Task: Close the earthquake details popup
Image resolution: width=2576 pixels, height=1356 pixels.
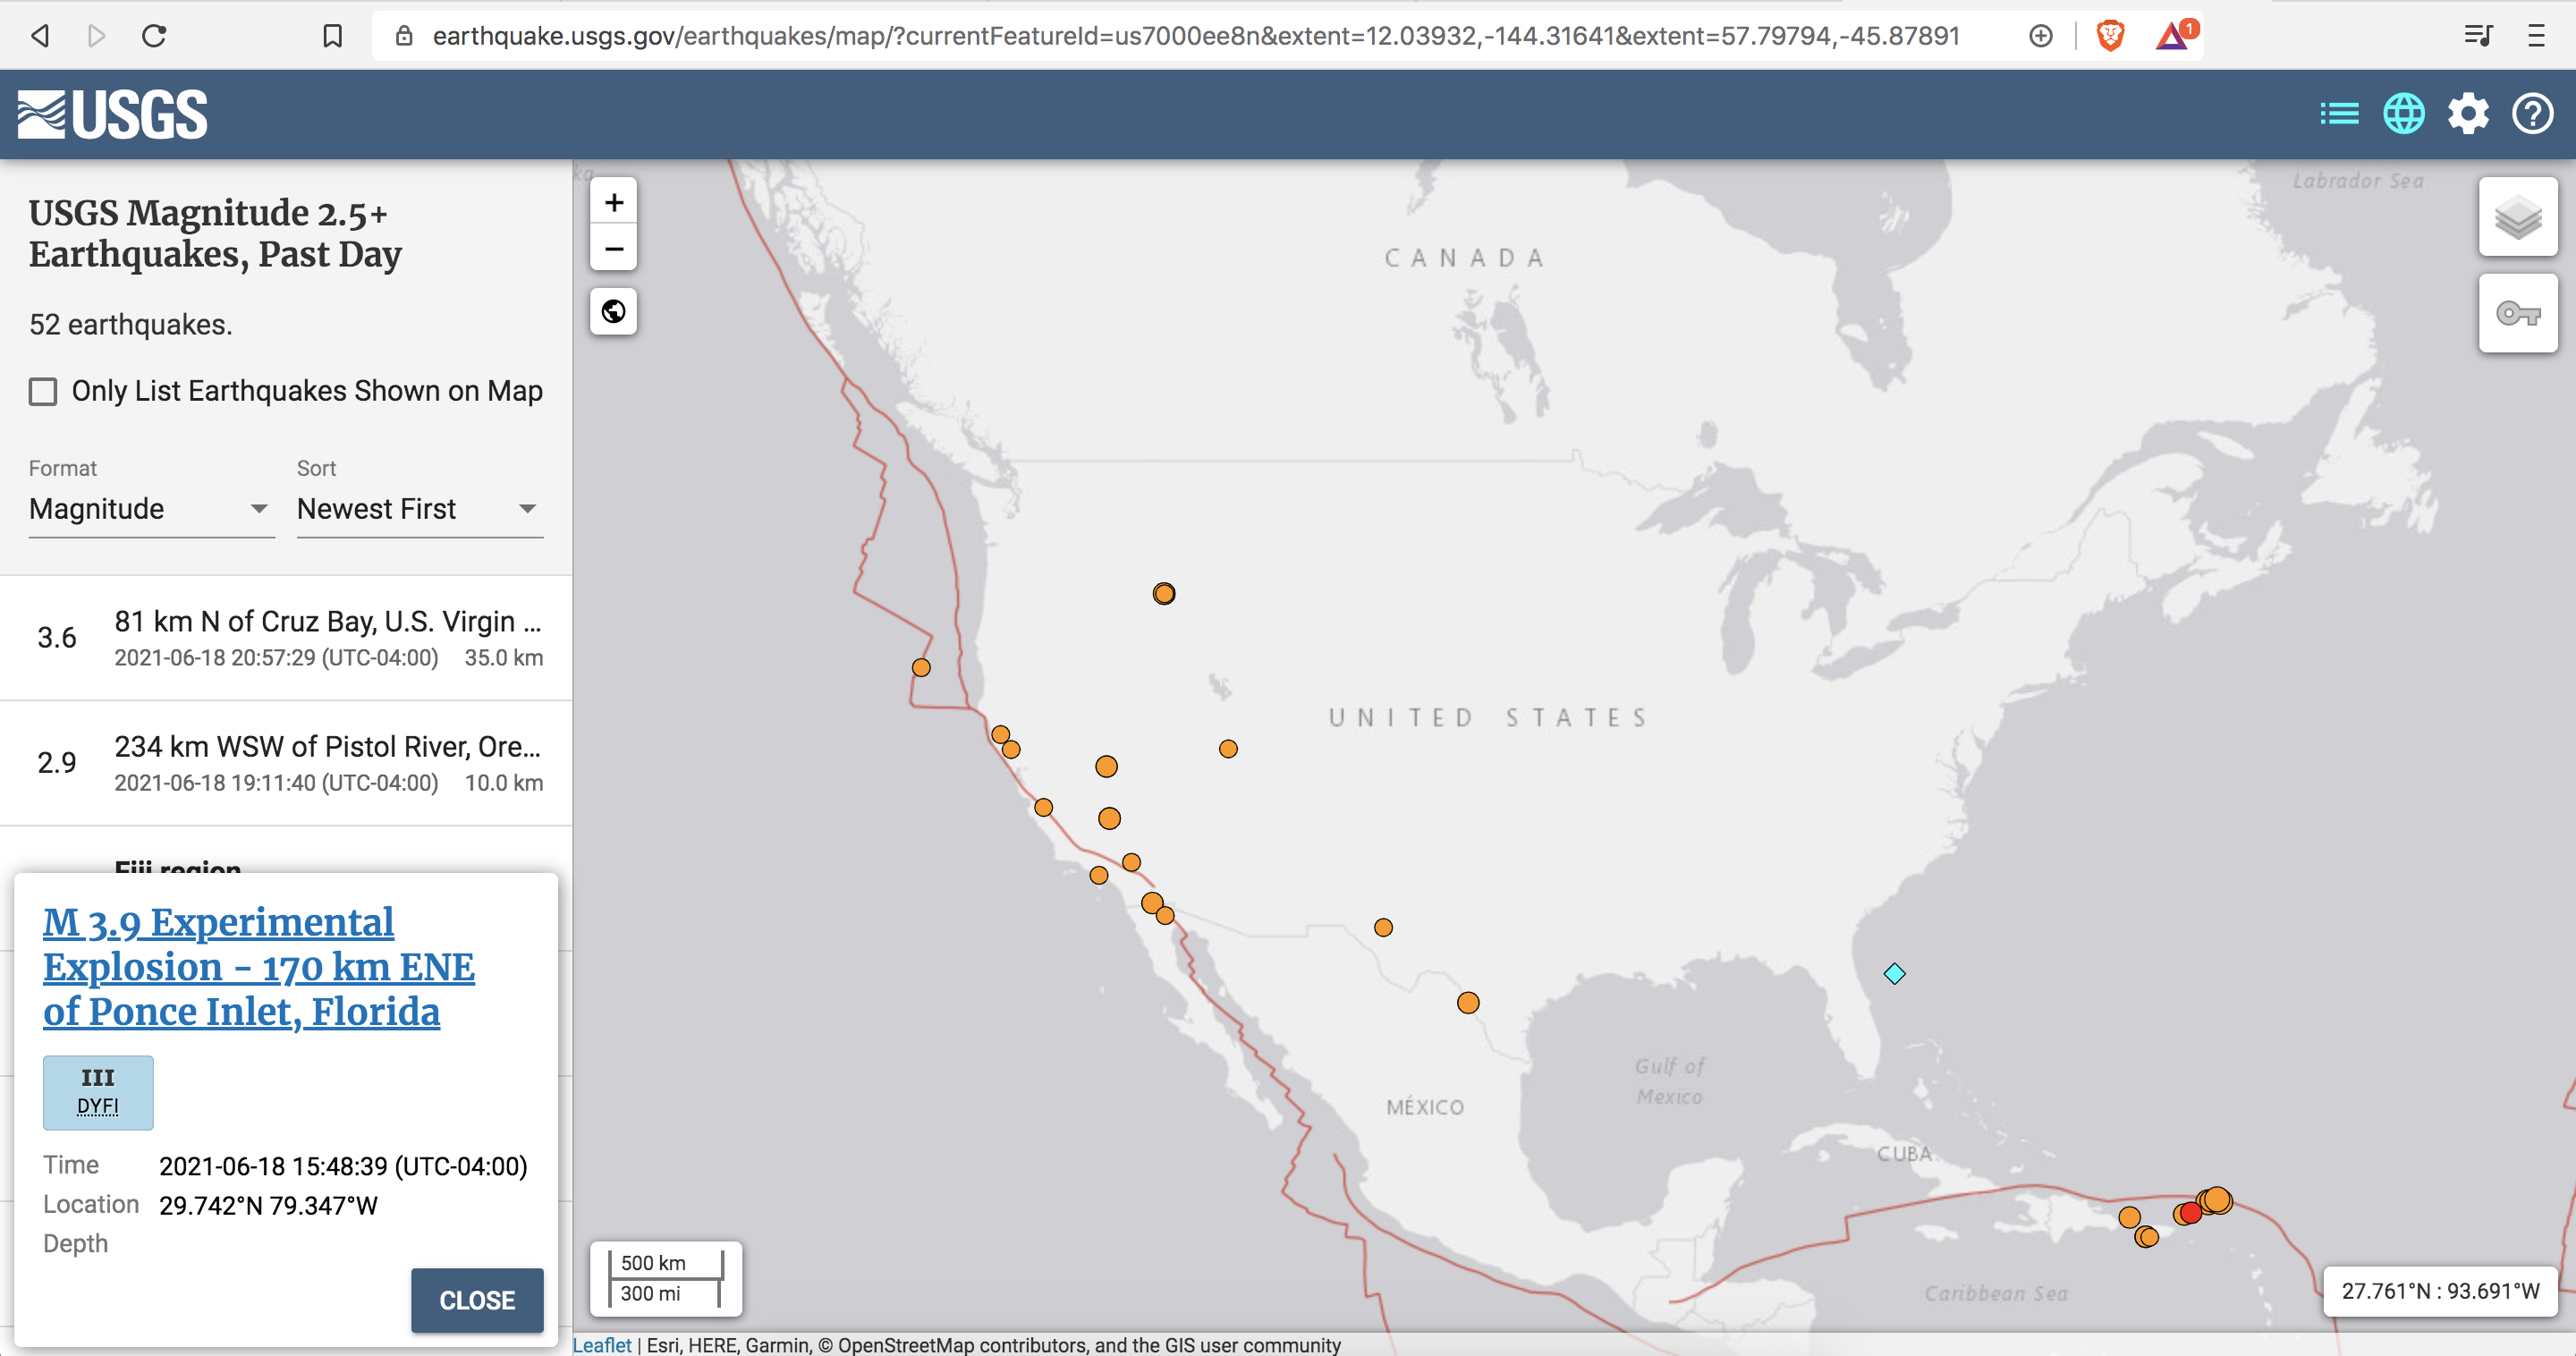Action: tap(477, 1300)
